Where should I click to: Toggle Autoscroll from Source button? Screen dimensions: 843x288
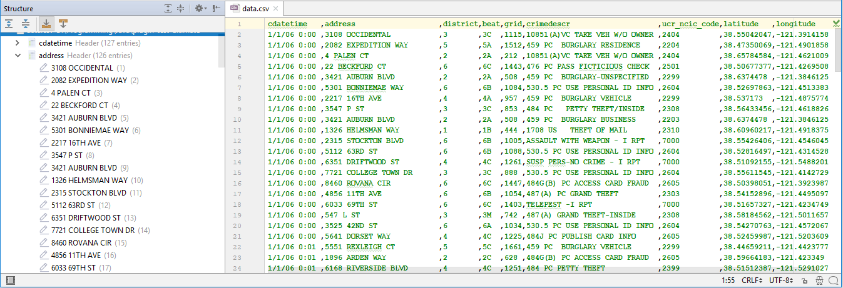pyautogui.click(x=63, y=24)
